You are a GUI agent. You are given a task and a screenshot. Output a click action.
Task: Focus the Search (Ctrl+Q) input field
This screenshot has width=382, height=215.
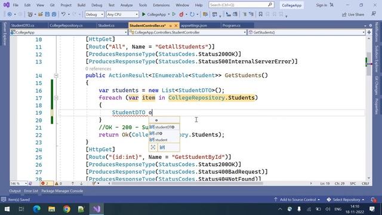(241, 5)
